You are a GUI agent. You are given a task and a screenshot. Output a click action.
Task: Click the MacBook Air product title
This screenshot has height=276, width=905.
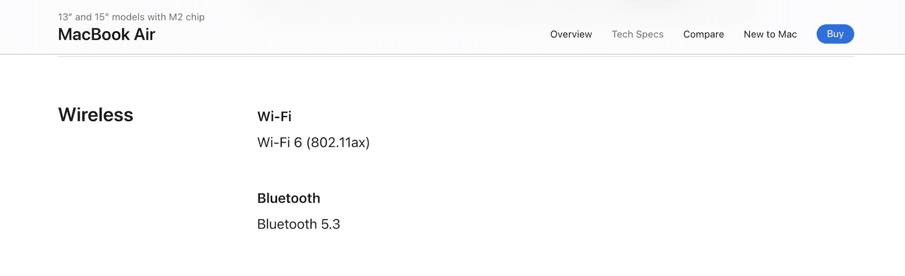107,34
